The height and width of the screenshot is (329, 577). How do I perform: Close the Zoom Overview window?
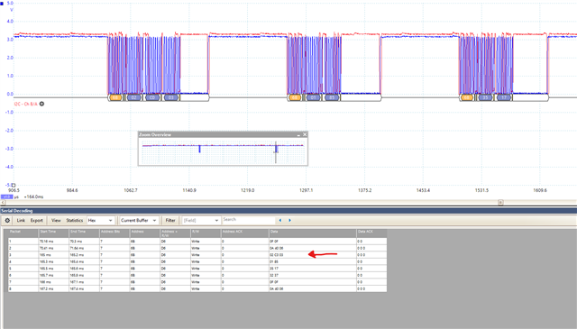pyautogui.click(x=305, y=134)
